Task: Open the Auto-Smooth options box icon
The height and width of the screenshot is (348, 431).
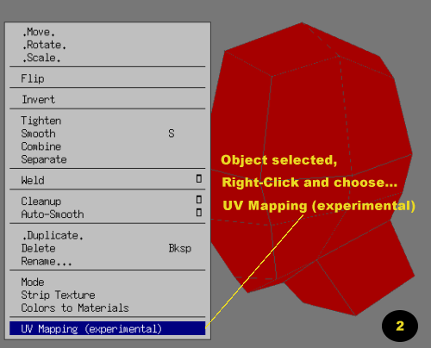Action: [x=199, y=213]
